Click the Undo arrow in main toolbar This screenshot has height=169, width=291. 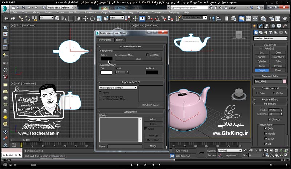tap(6, 18)
